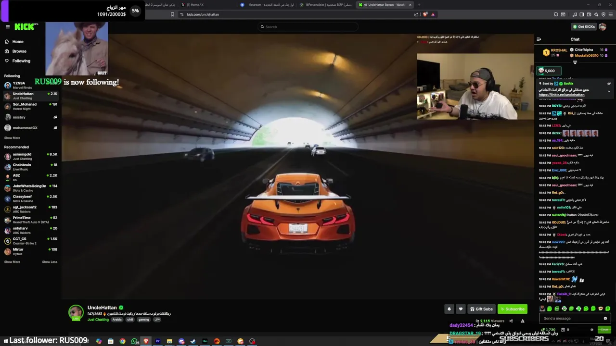Open the linktr.ee/unclehattan link
This screenshot has height=346, width=616.
561,95
